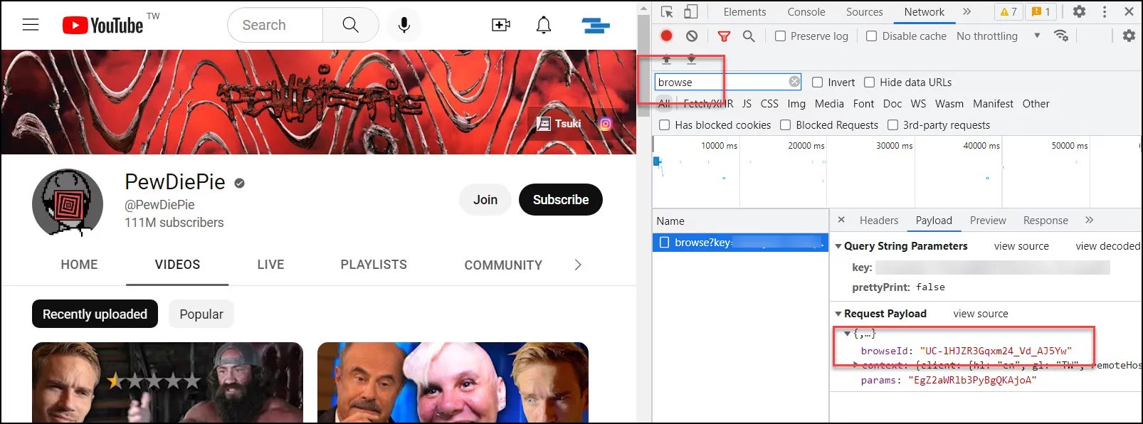Image resolution: width=1143 pixels, height=424 pixels.
Task: Click view decoded link
Action: point(1107,246)
